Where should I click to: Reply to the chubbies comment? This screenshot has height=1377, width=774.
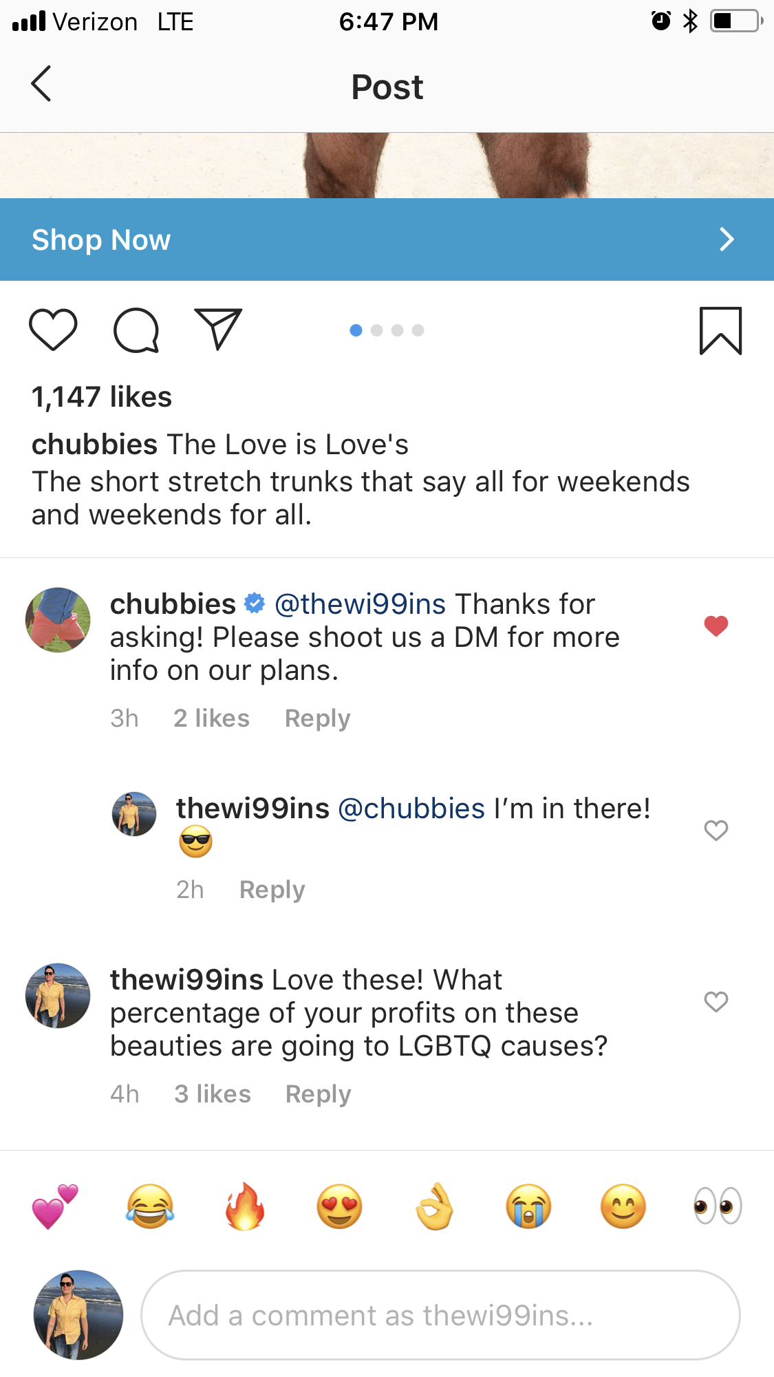317,718
